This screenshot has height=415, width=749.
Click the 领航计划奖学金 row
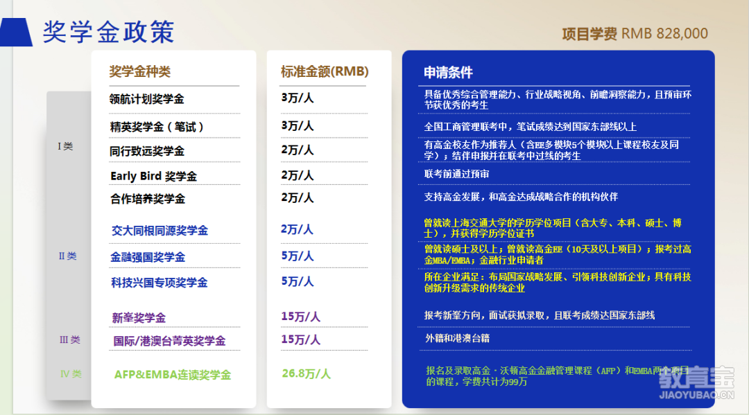point(146,99)
